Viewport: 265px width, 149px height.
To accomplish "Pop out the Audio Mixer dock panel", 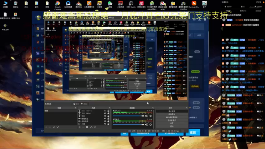I will (x=153, y=108).
